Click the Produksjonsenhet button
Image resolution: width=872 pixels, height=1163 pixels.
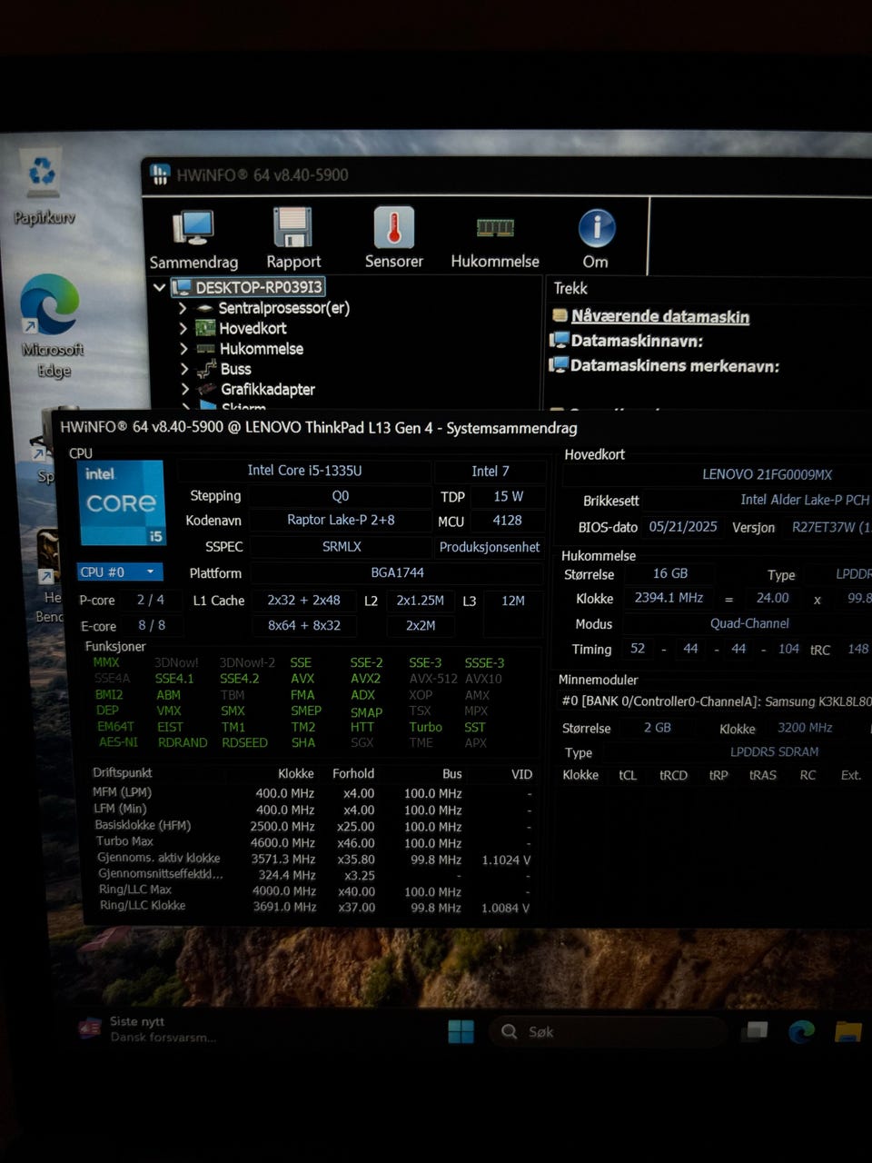490,547
